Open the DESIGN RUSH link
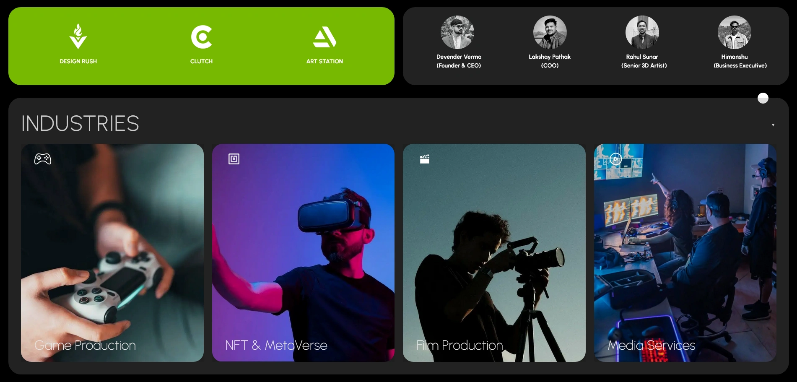 pos(78,61)
